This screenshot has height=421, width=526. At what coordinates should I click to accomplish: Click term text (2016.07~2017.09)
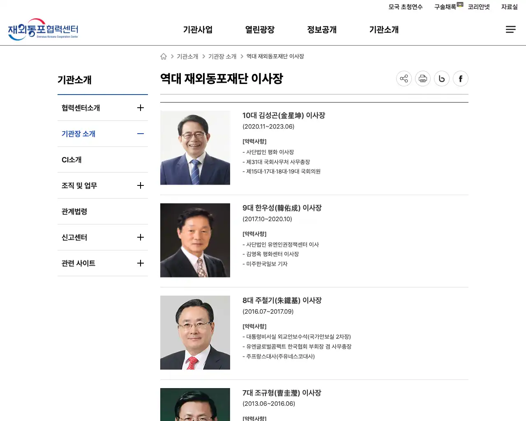tap(268, 312)
